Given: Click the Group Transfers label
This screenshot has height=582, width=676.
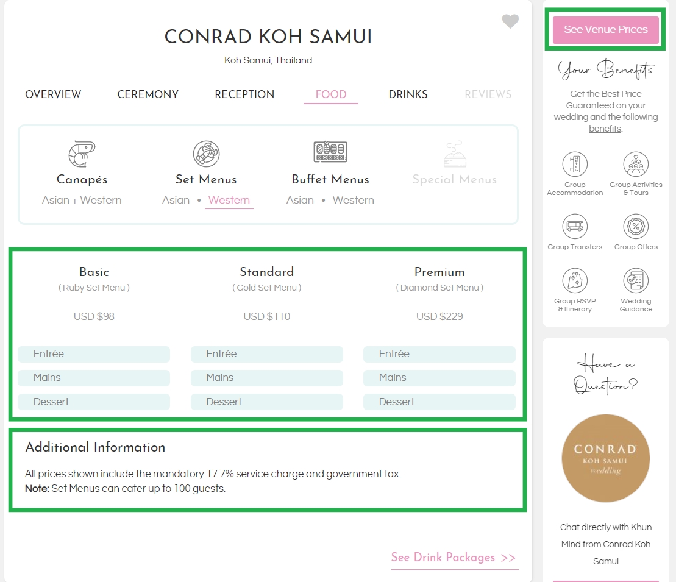Looking at the screenshot, I should point(575,247).
